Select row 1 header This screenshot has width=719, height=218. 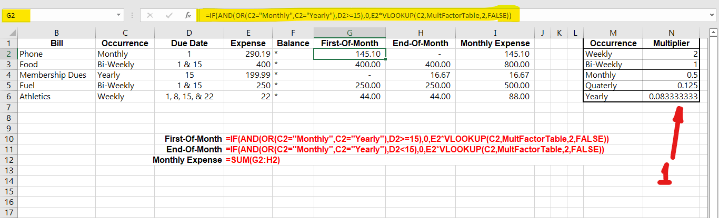click(x=8, y=43)
